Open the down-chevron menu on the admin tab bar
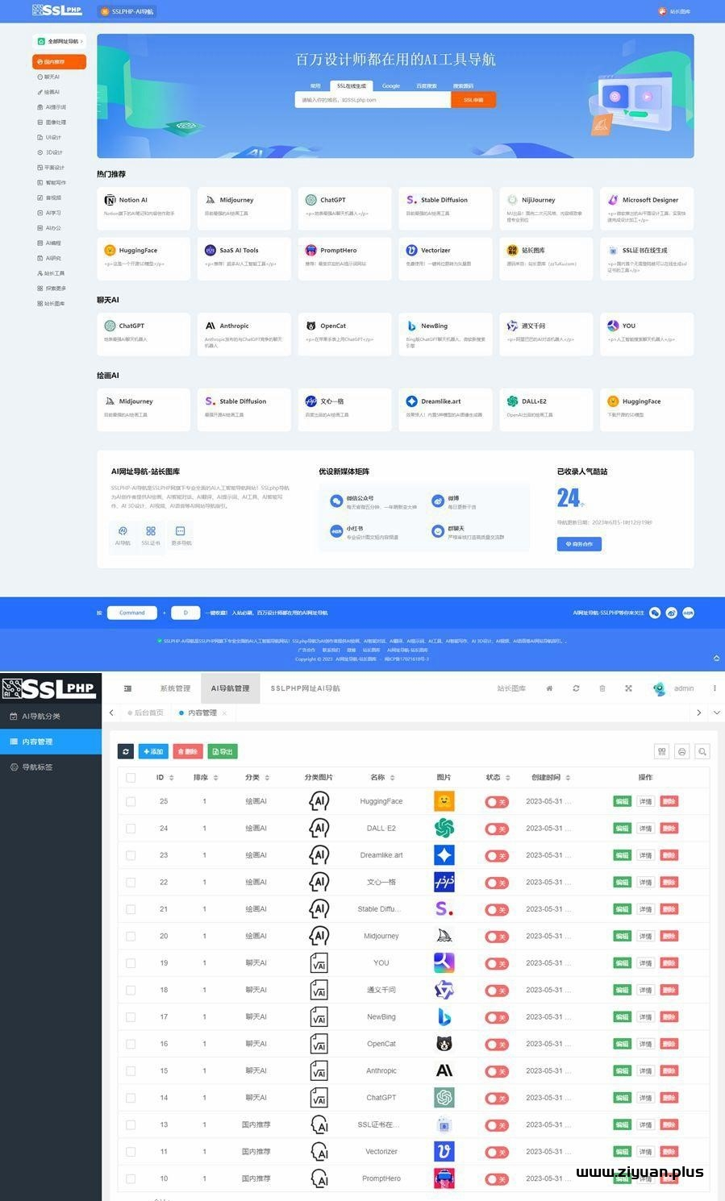Viewport: 725px width, 1201px height. 716,713
